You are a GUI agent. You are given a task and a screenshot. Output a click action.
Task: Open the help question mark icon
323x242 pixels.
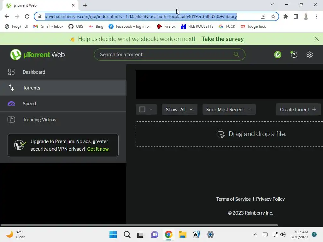(294, 55)
